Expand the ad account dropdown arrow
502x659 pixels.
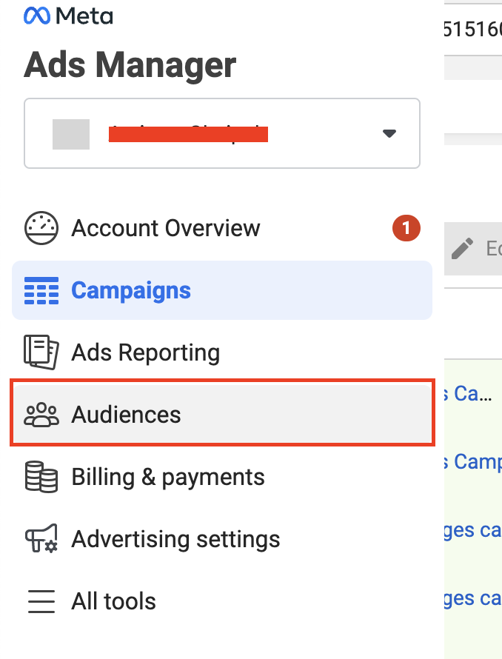click(389, 134)
